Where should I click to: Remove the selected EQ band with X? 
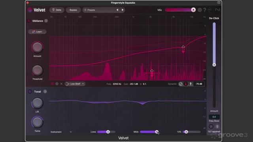coord(61,84)
